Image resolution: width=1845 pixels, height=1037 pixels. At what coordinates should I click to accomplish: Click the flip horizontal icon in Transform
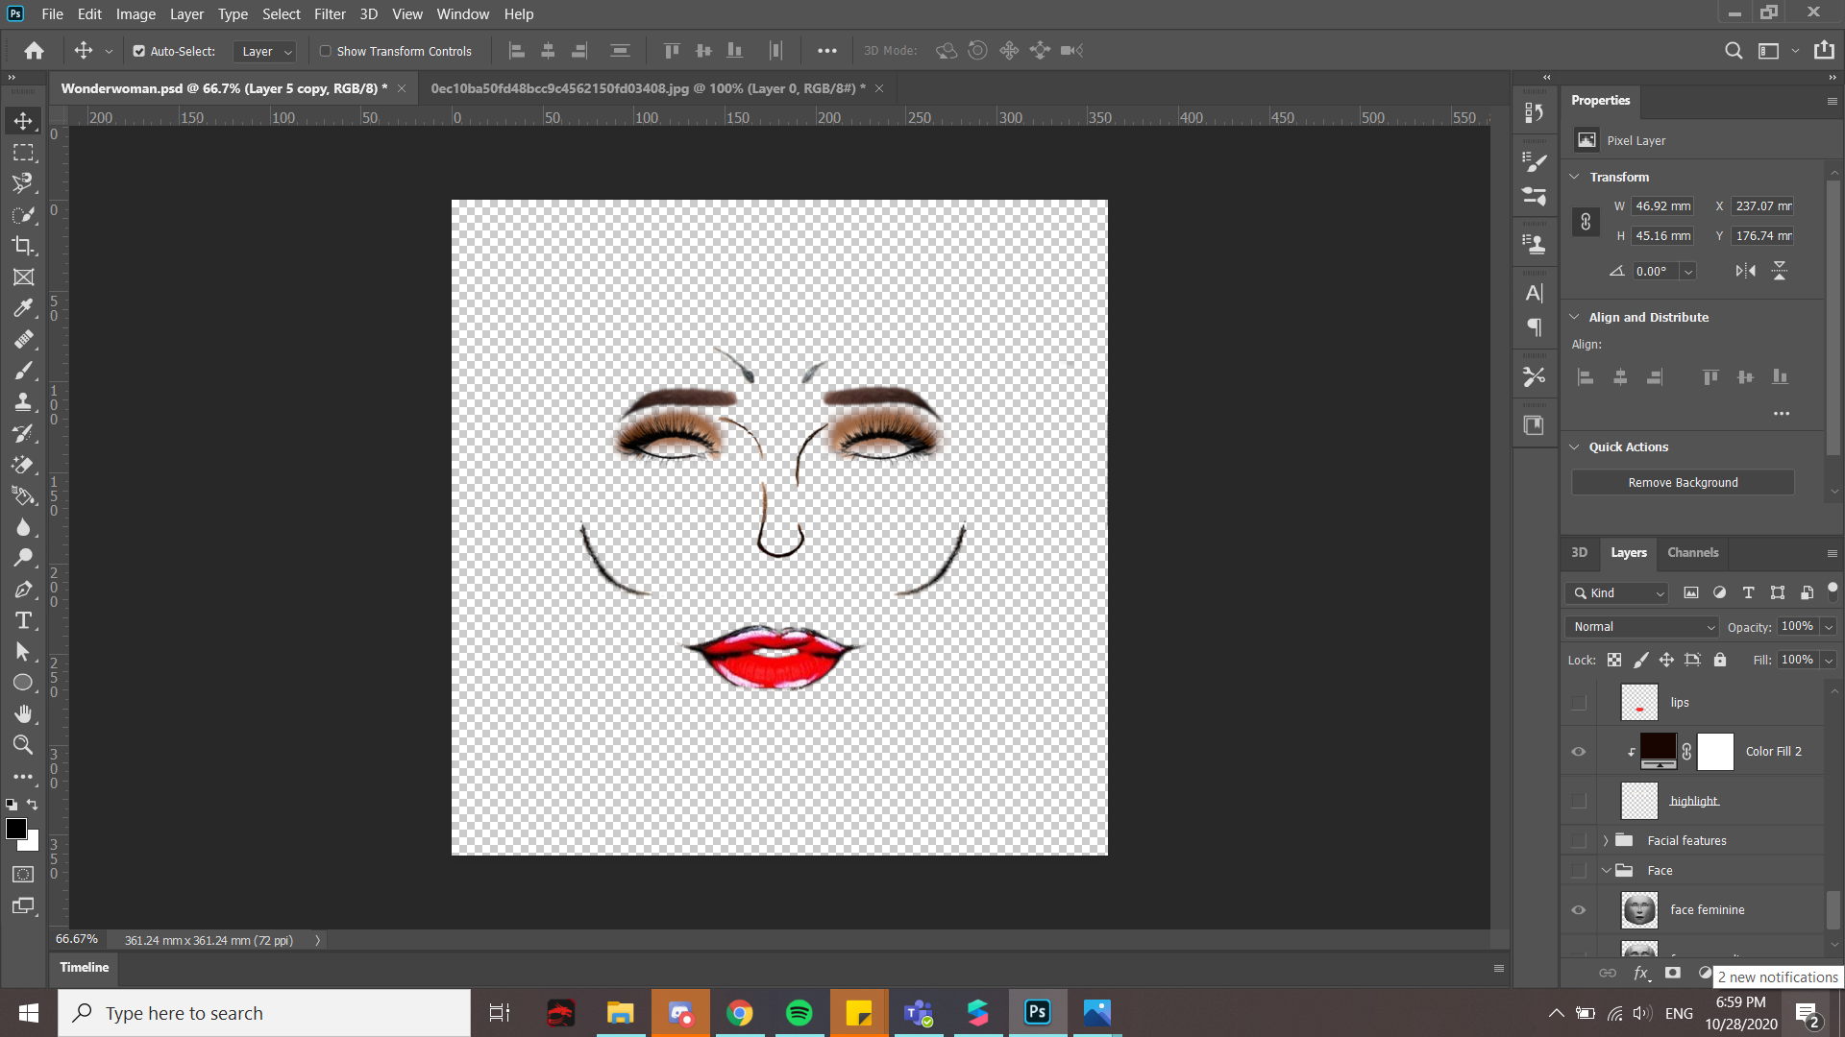pos(1745,271)
